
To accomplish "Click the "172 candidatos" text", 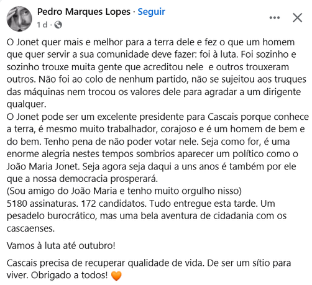I will (x=114, y=204).
